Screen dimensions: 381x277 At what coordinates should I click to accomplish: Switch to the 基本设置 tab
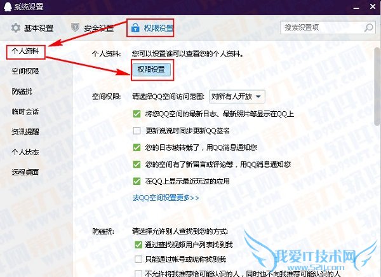click(x=32, y=28)
